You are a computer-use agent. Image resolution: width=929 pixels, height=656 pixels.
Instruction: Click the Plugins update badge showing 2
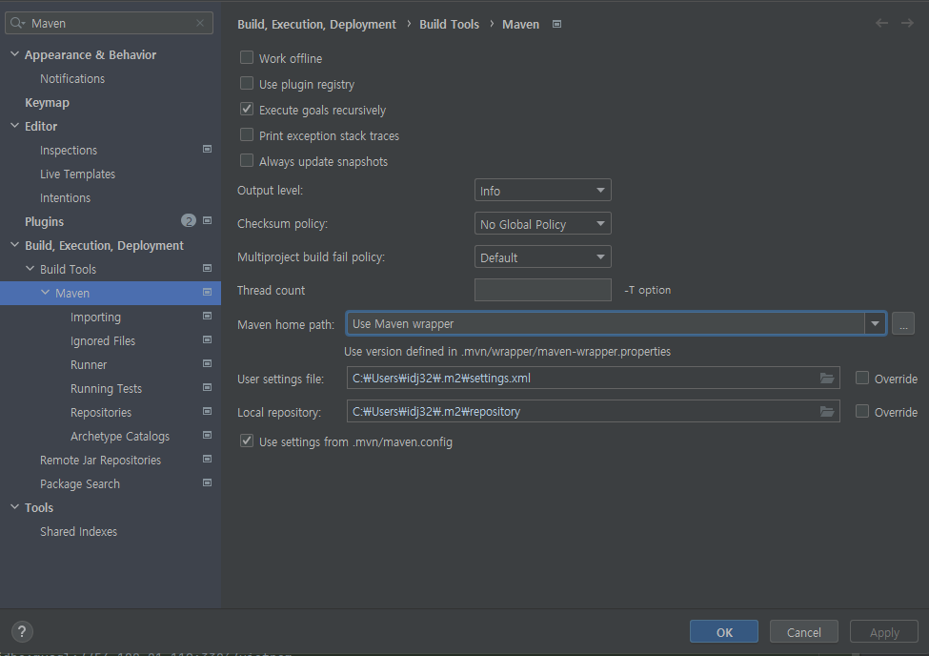189,220
